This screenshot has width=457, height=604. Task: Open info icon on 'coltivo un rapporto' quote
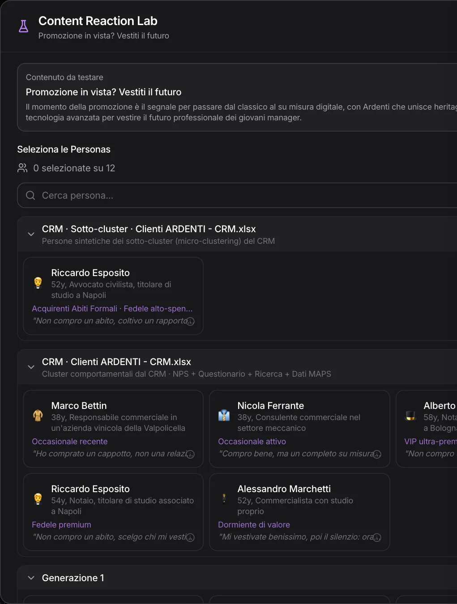[190, 321]
